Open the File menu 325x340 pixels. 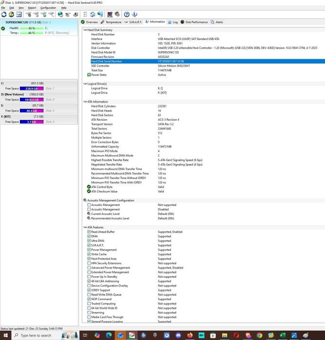tap(3, 8)
